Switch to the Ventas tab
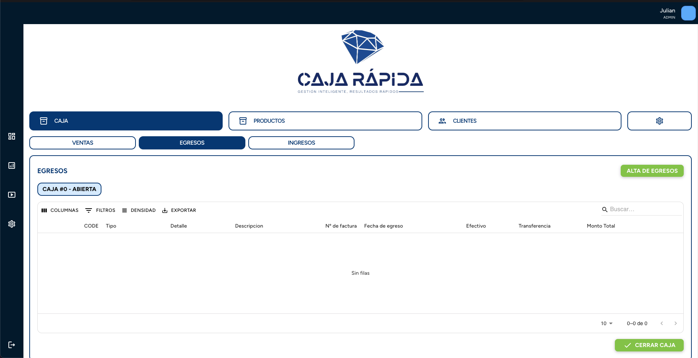698x358 pixels. [82, 143]
